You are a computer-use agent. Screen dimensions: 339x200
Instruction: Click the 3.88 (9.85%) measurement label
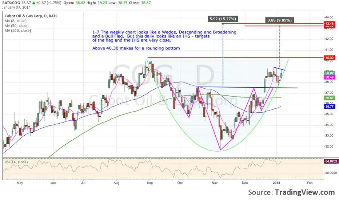click(x=280, y=20)
